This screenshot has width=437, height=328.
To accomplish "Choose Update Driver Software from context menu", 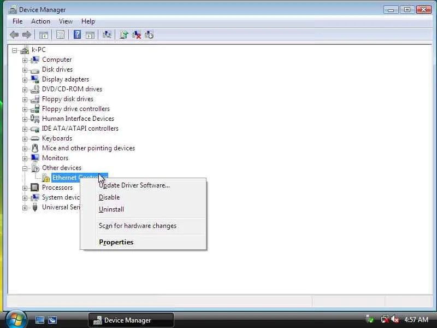I will pos(143,185).
